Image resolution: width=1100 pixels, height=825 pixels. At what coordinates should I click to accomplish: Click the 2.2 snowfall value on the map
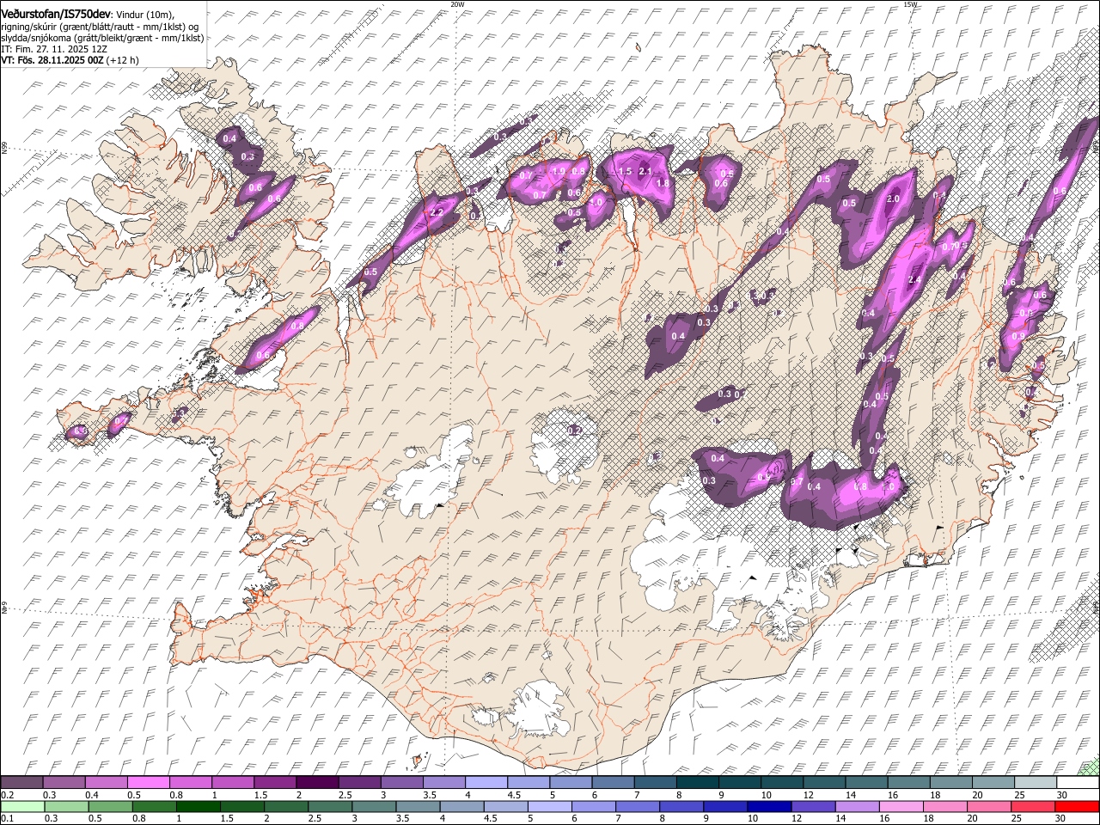pos(436,212)
